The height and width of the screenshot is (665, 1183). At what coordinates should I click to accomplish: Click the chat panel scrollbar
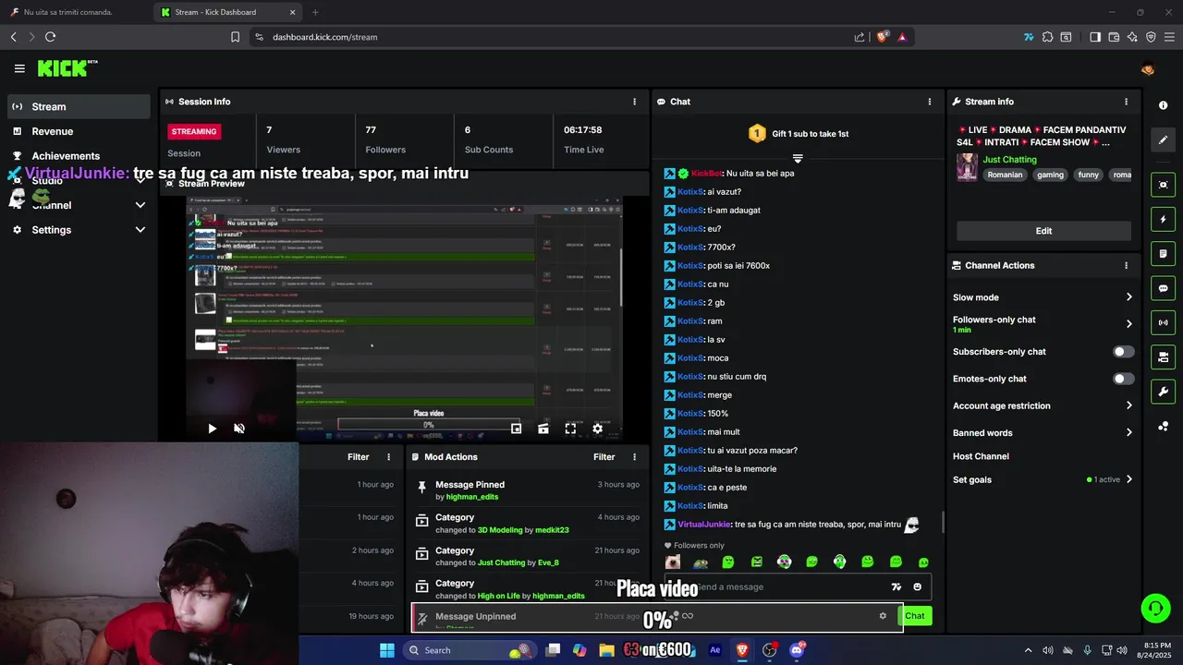pyautogui.click(x=943, y=522)
